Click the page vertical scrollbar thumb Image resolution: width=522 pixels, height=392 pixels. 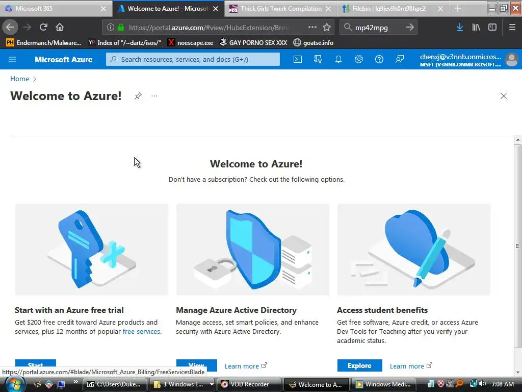(517, 246)
